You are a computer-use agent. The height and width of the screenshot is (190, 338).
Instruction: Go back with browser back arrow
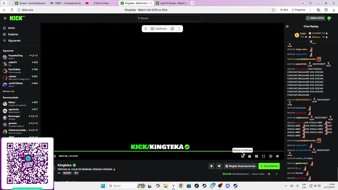pos(4,10)
